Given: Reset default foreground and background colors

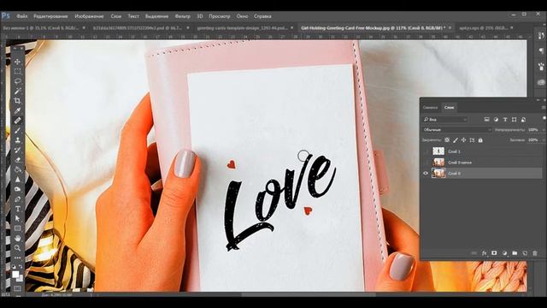Looking at the screenshot, I should click(14, 266).
